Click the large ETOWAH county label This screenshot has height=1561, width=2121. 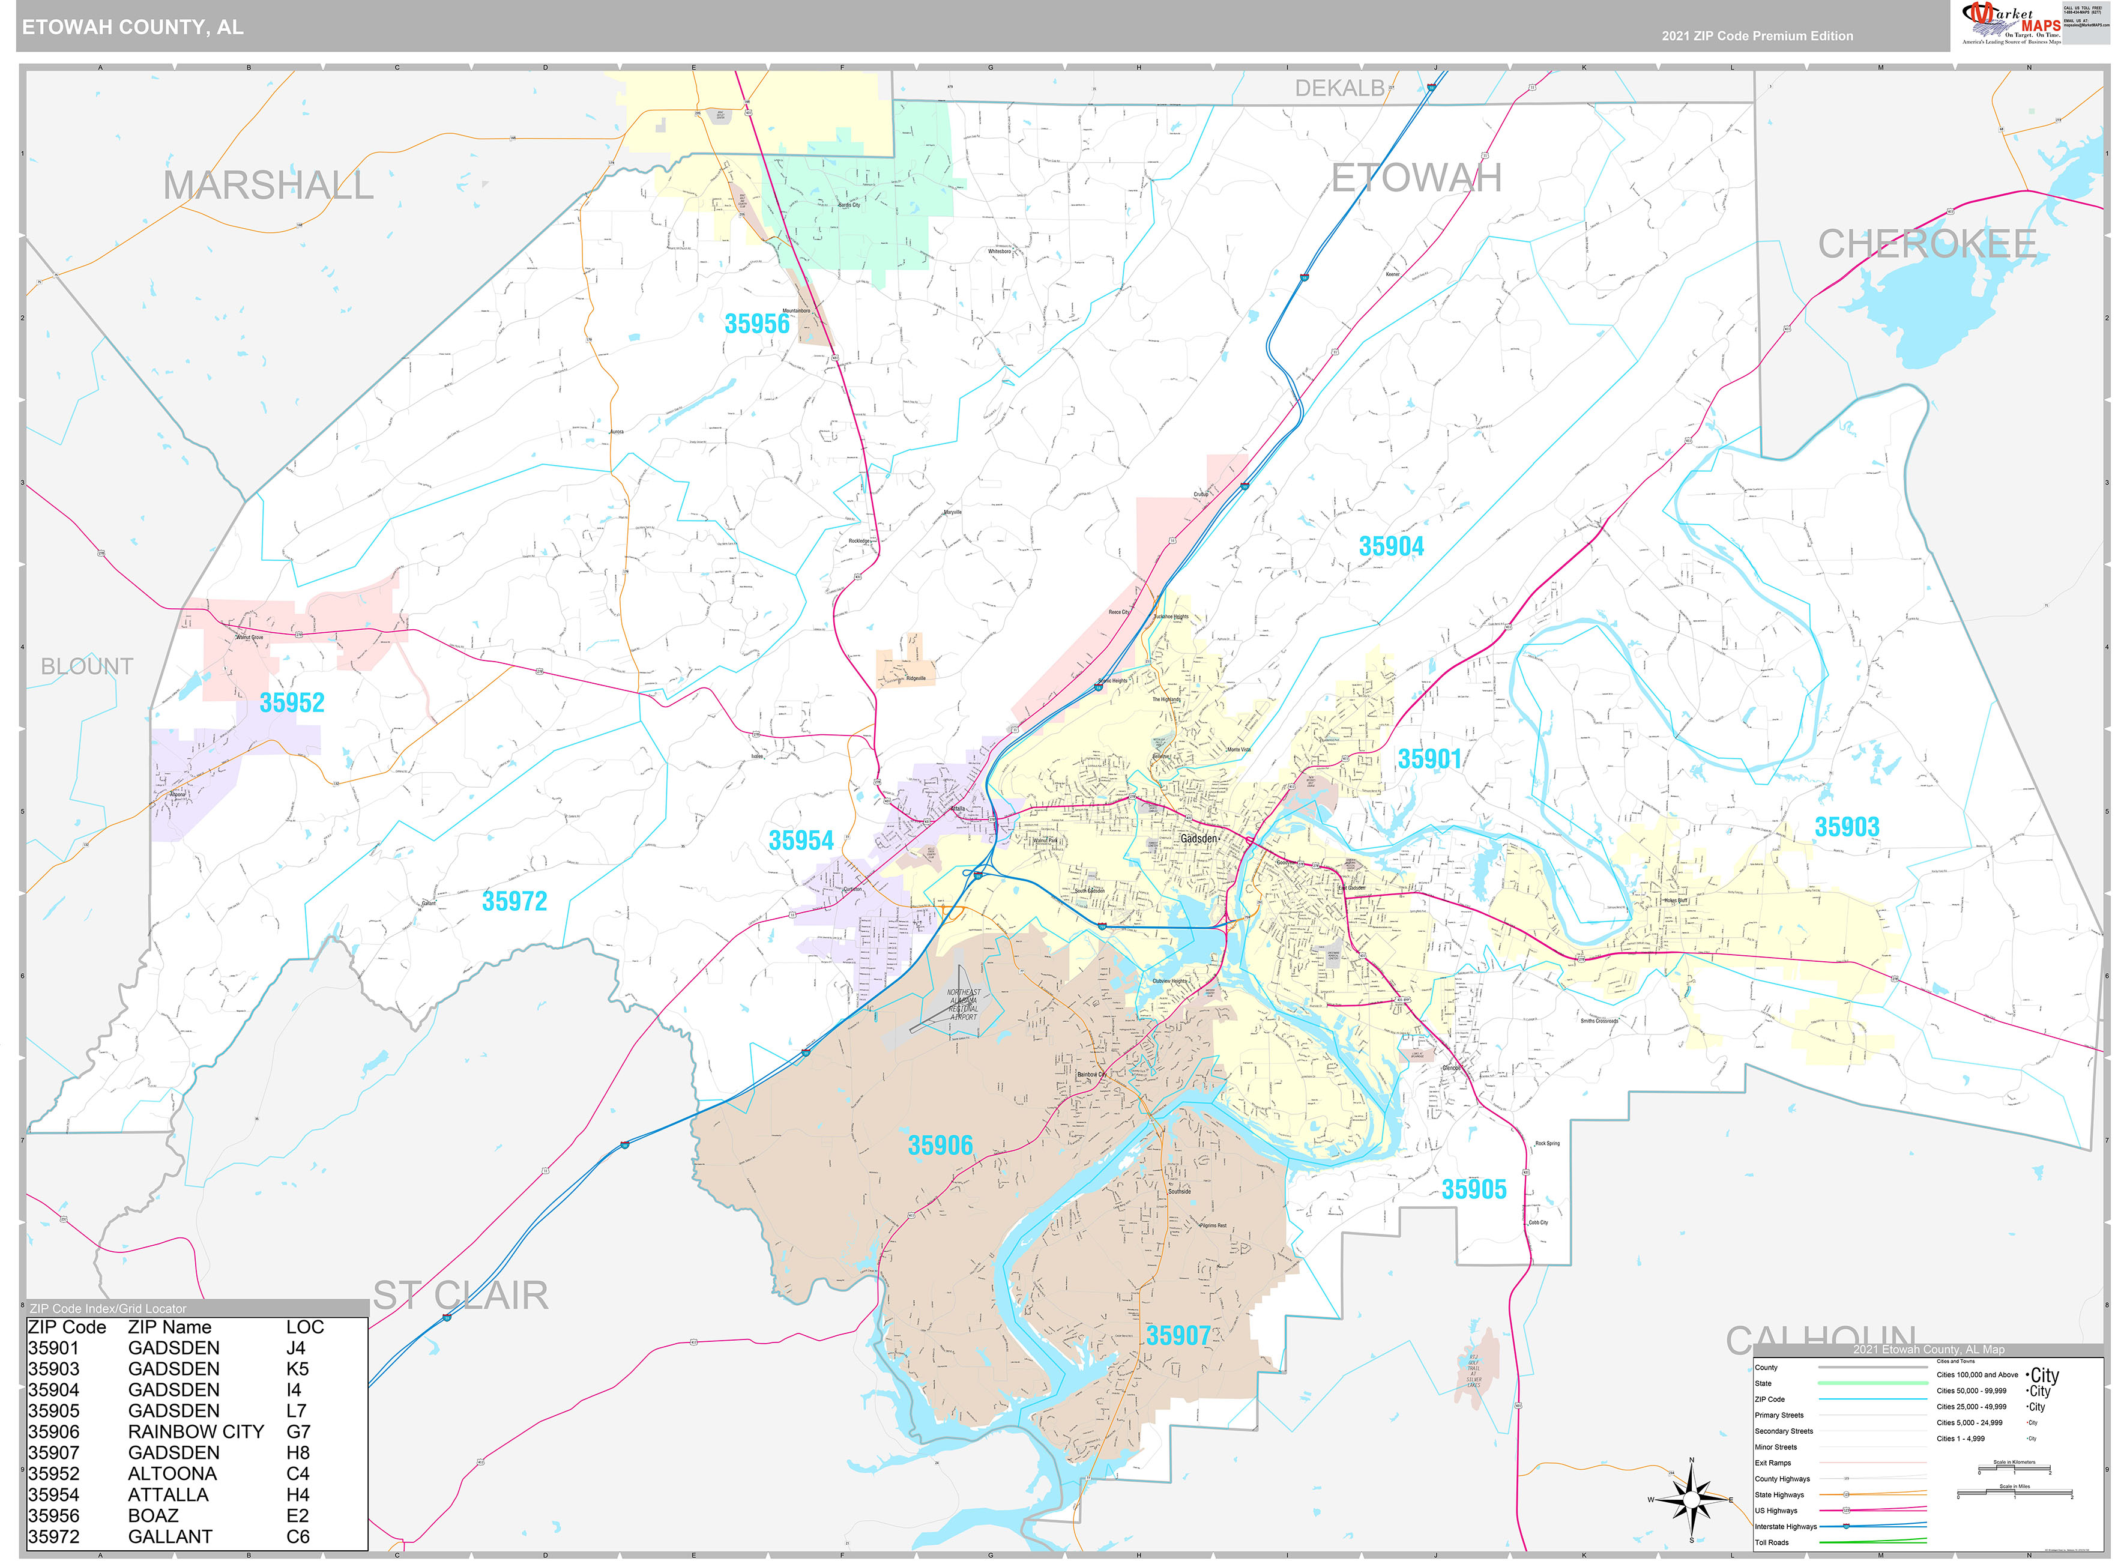pyautogui.click(x=1416, y=178)
